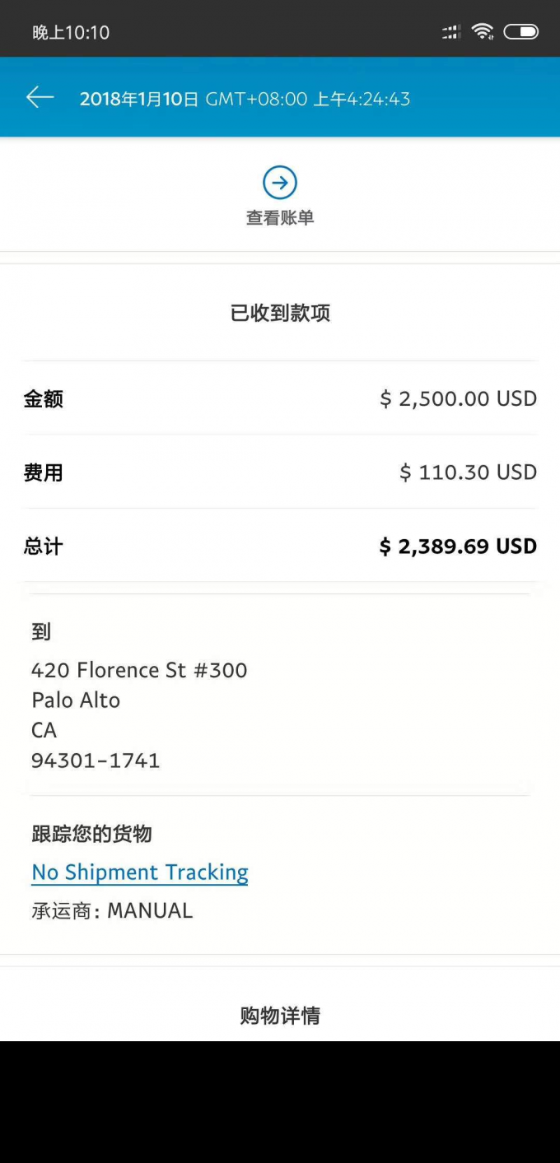Image resolution: width=560 pixels, height=1163 pixels.
Task: Tap the 总计 total row label
Action: click(44, 547)
